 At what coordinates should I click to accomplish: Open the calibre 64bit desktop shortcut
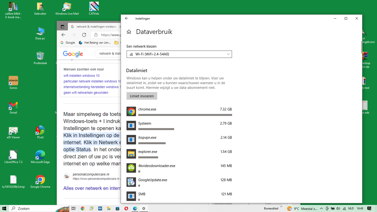tap(13, 10)
